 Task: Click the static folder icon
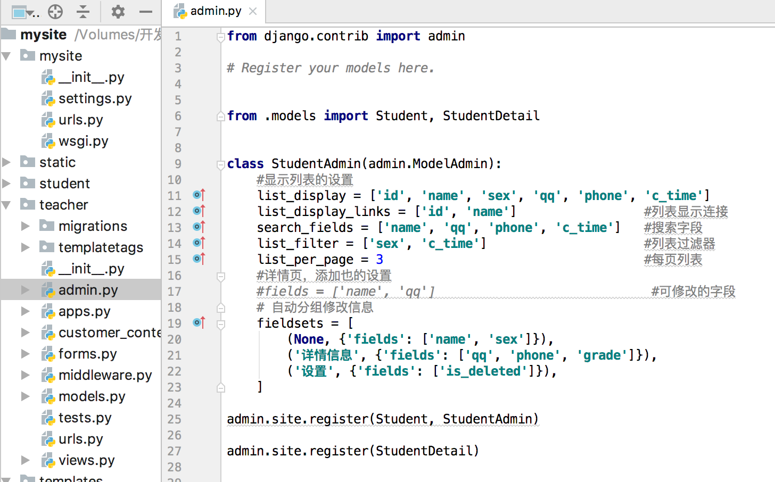tap(28, 161)
